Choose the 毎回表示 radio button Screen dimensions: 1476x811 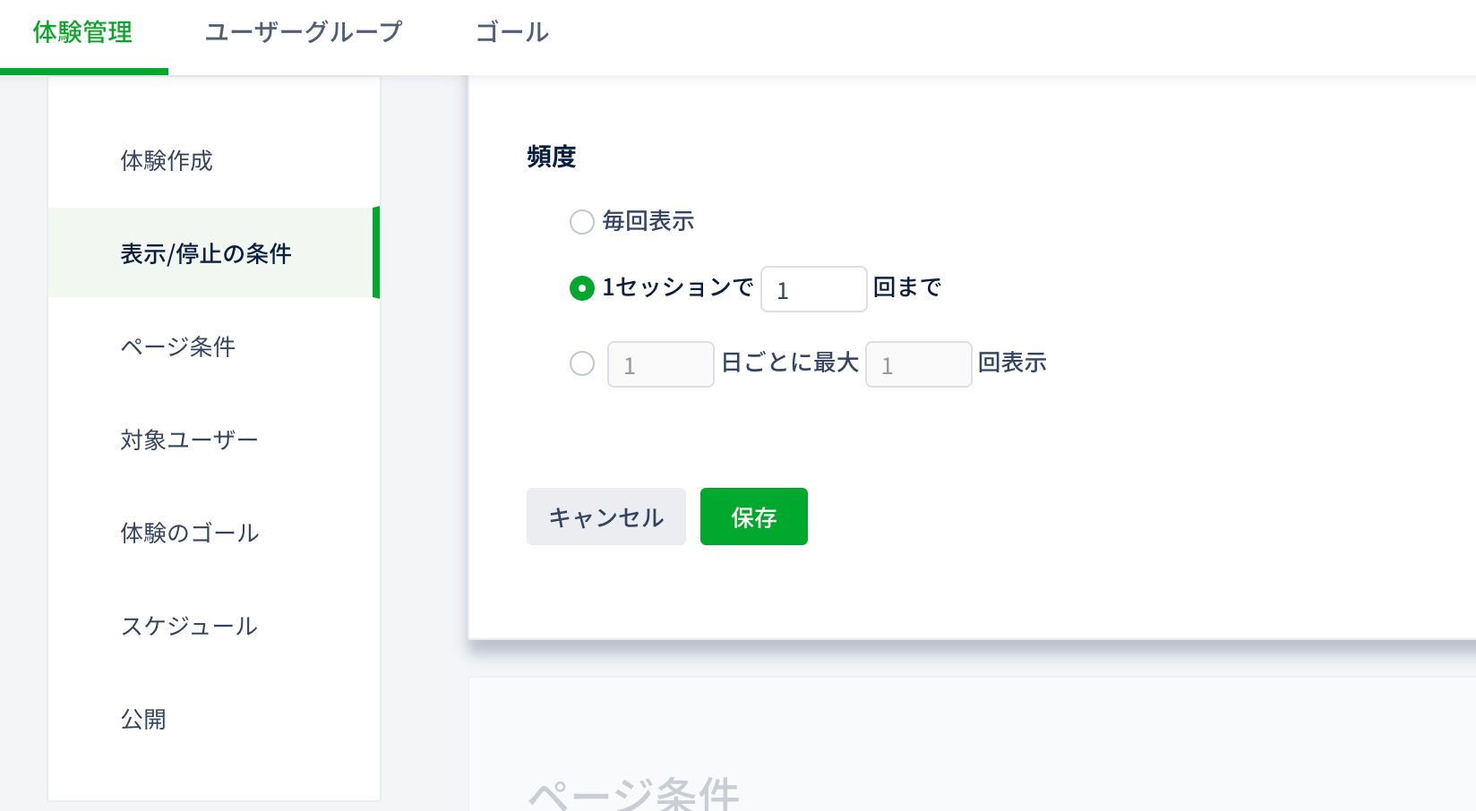pos(582,222)
